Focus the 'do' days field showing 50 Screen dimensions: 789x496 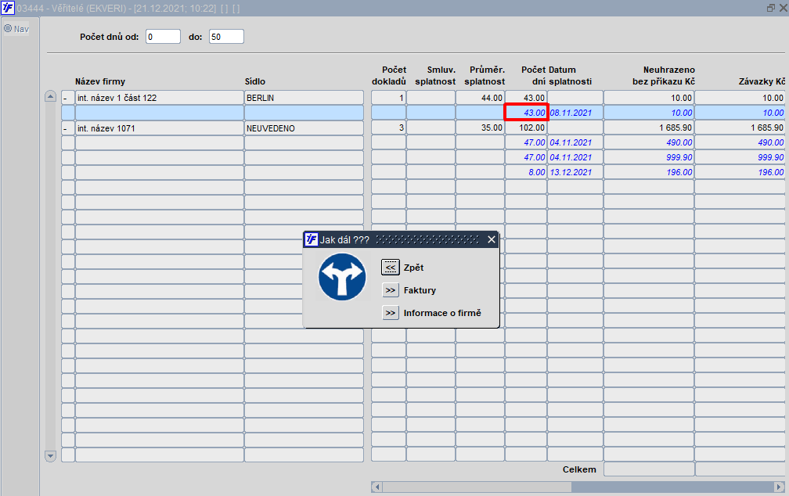226,36
